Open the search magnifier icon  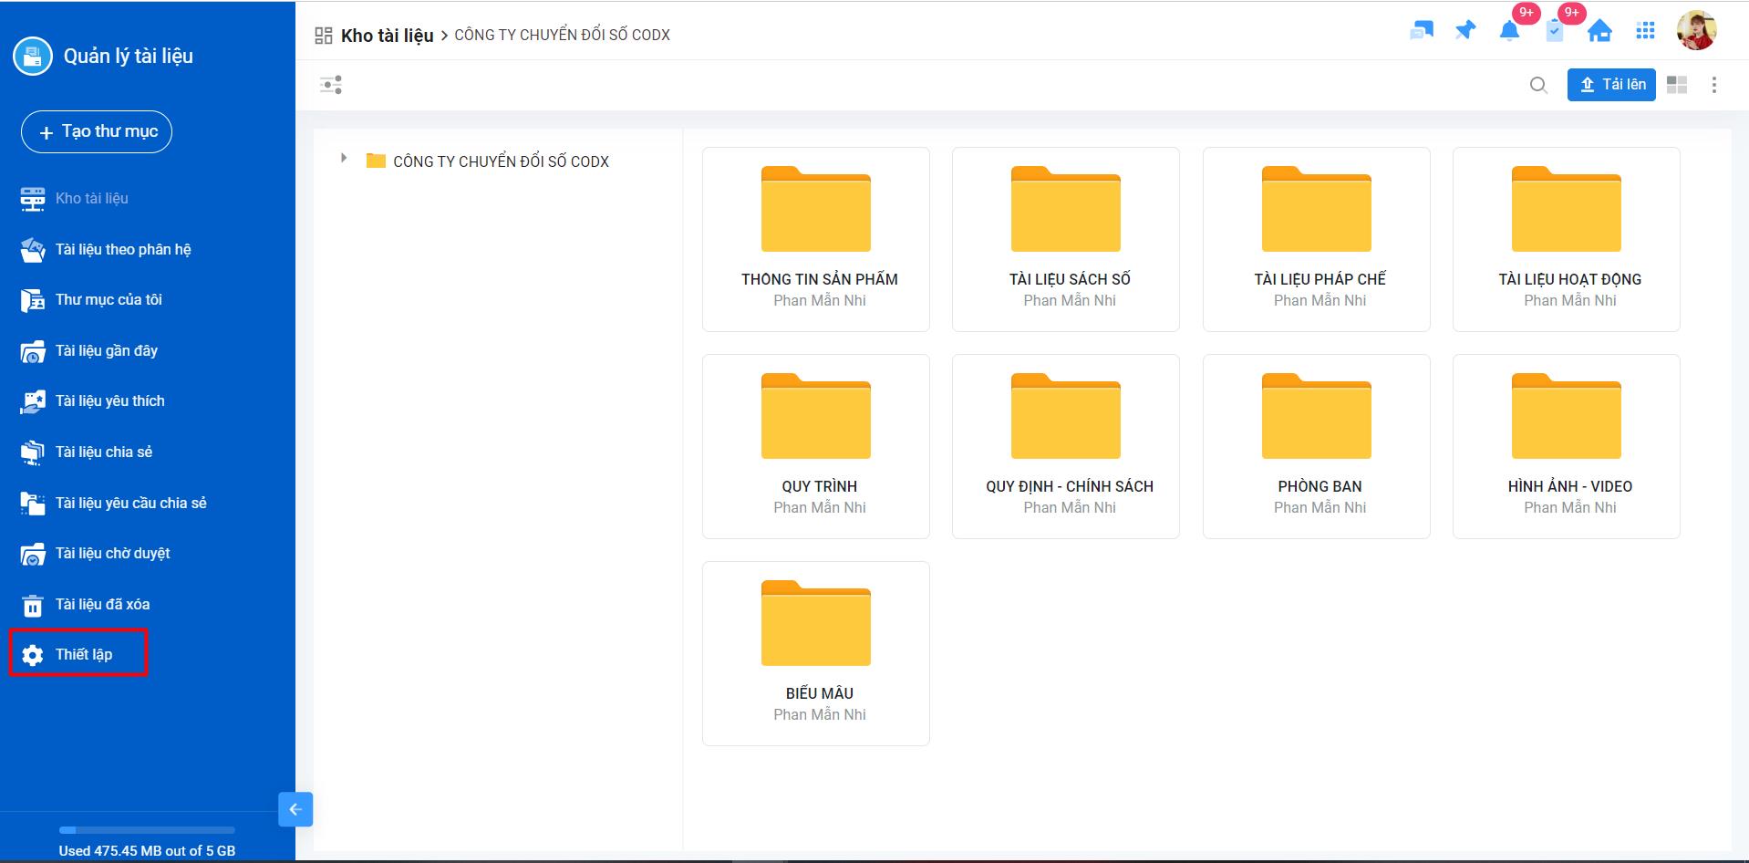[1538, 85]
